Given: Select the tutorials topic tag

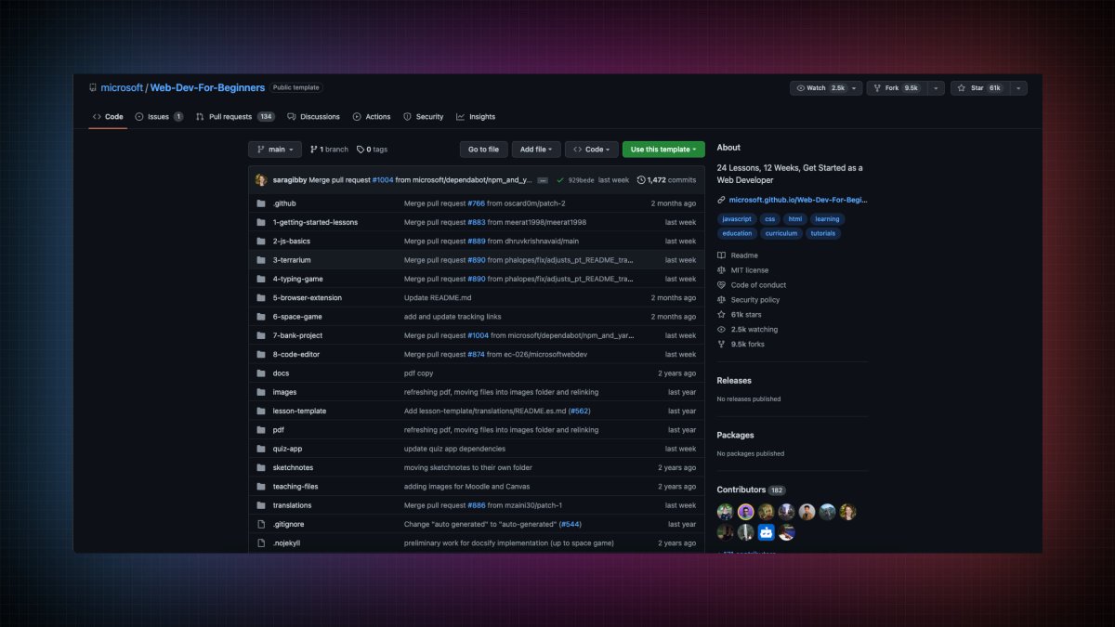Looking at the screenshot, I should pos(823,233).
